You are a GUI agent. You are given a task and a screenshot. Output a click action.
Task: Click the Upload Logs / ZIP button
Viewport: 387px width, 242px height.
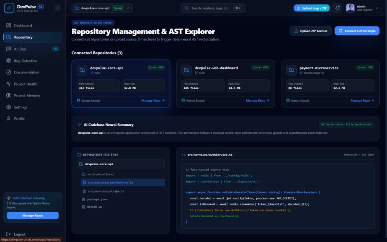(x=312, y=8)
